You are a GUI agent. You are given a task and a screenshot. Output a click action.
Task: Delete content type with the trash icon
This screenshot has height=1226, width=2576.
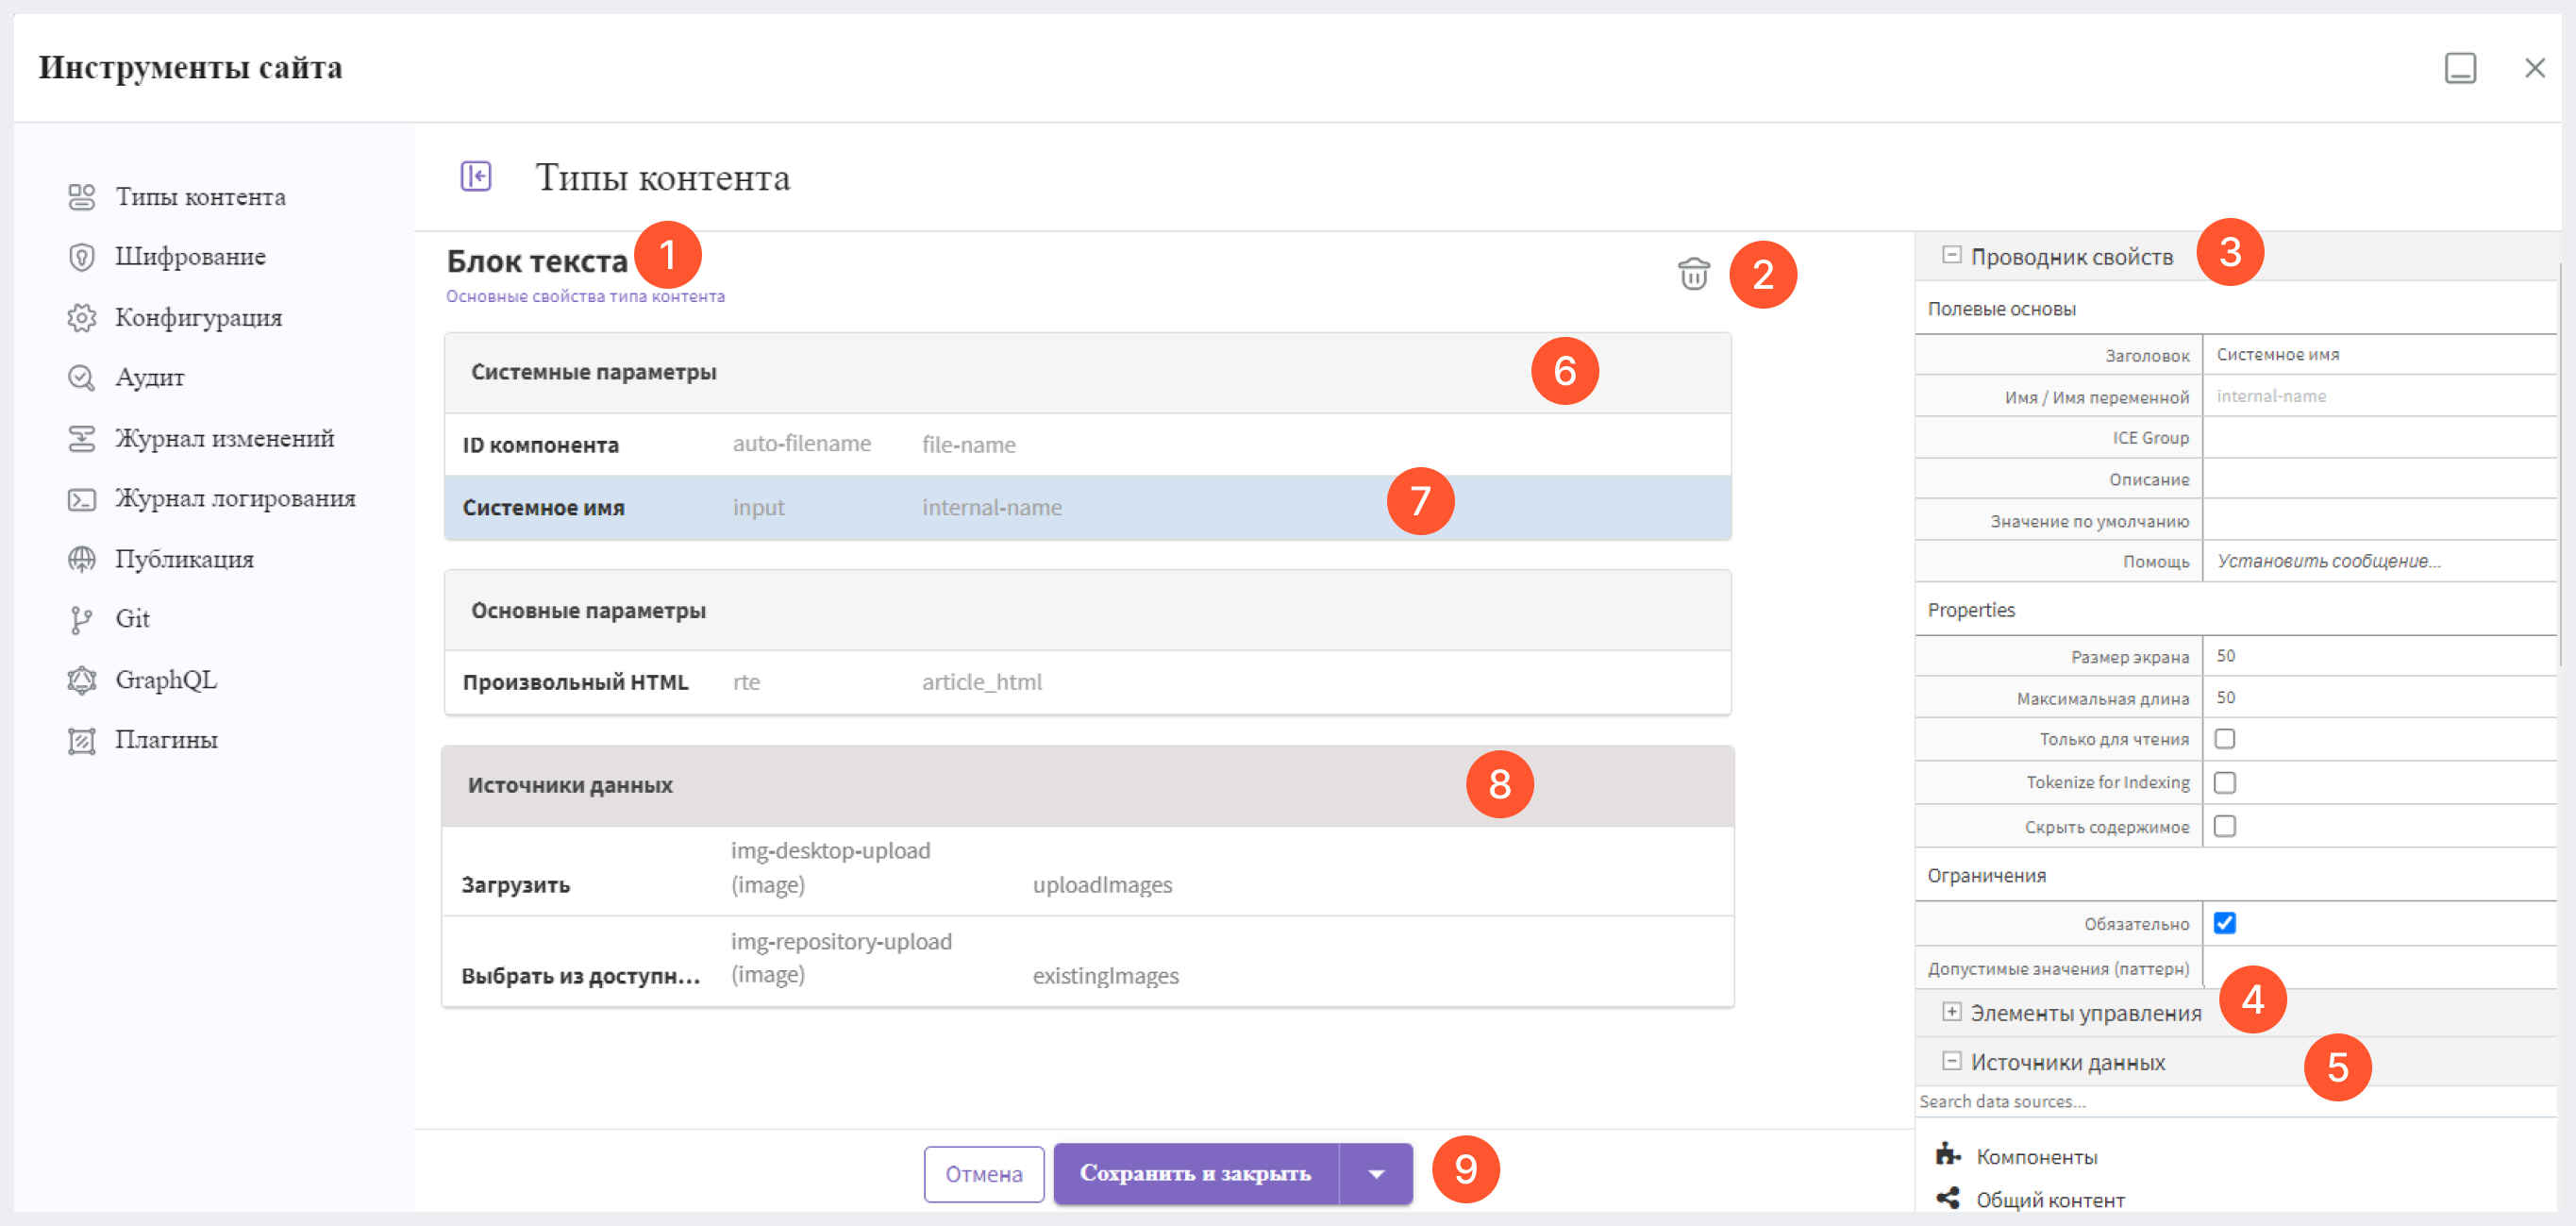point(1693,273)
